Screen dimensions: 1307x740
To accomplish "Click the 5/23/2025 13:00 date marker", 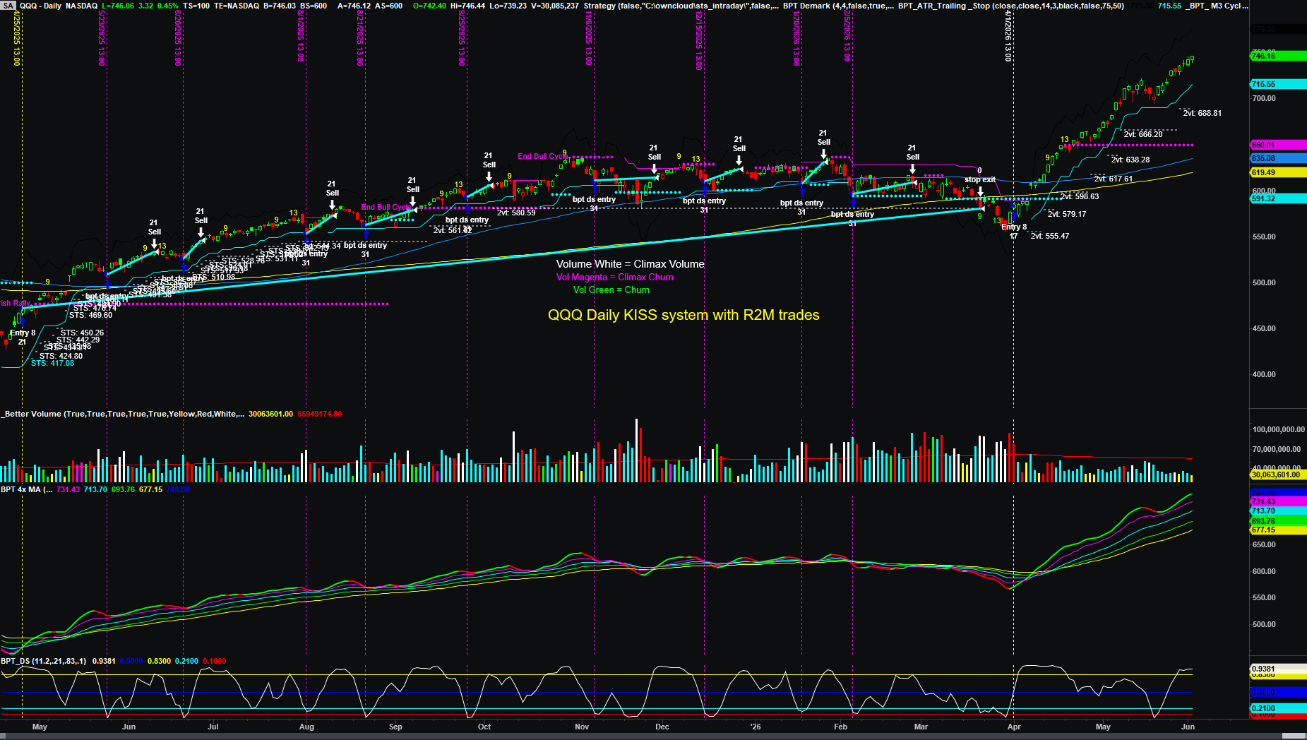I will coord(102,38).
